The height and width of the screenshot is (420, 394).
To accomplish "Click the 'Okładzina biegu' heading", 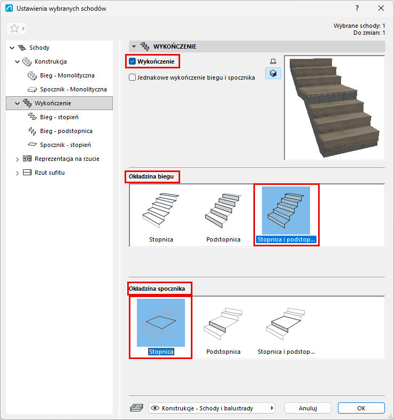I will point(151,176).
